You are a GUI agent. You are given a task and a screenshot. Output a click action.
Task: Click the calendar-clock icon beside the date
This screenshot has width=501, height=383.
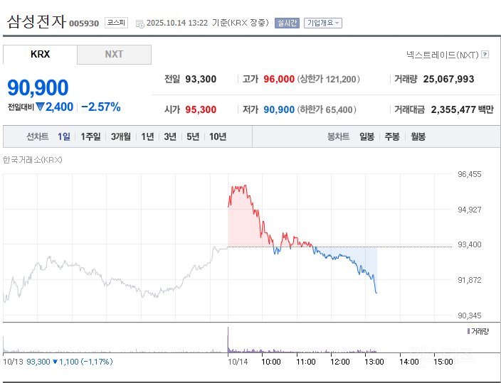coord(140,23)
